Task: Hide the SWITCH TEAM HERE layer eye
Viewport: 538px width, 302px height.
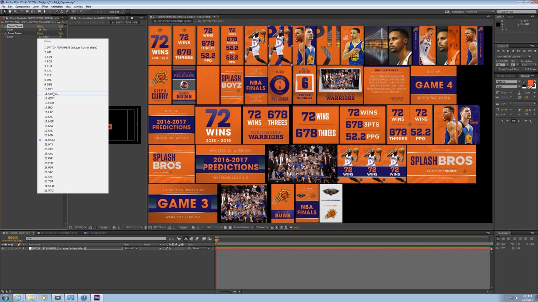Action: coord(3,248)
